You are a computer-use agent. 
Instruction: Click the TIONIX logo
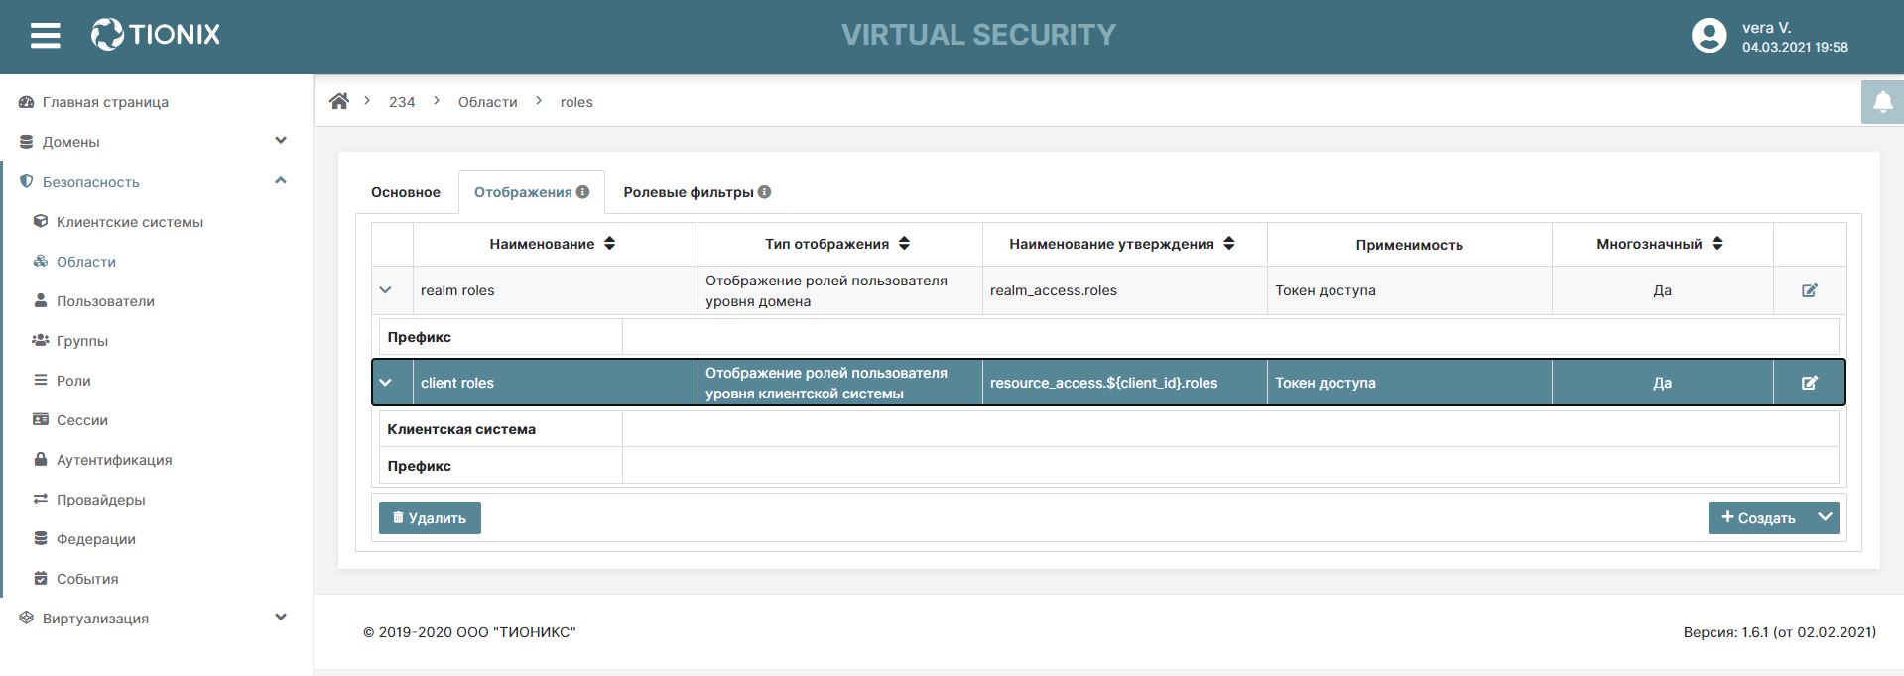(x=156, y=35)
